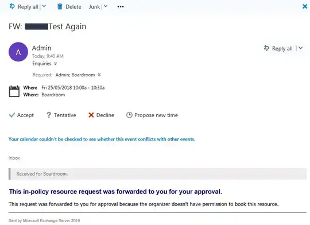Open the Junk dropdown arrow

coord(106,6)
